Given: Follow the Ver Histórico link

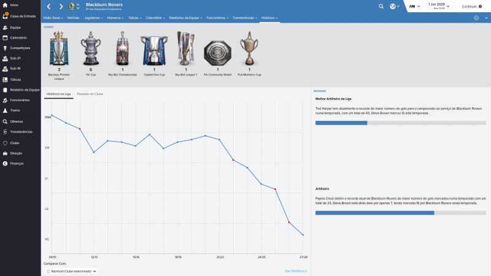Looking at the screenshot, I should [295, 270].
